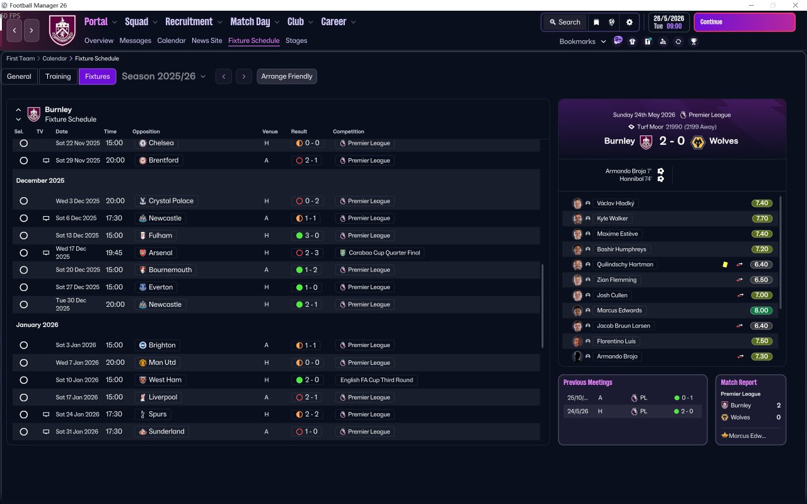Click Armando Broja goal ball icon
807x504 pixels.
click(x=660, y=171)
